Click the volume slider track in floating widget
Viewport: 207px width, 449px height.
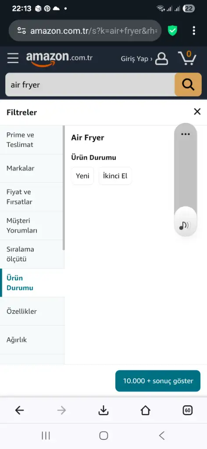pyautogui.click(x=185, y=172)
